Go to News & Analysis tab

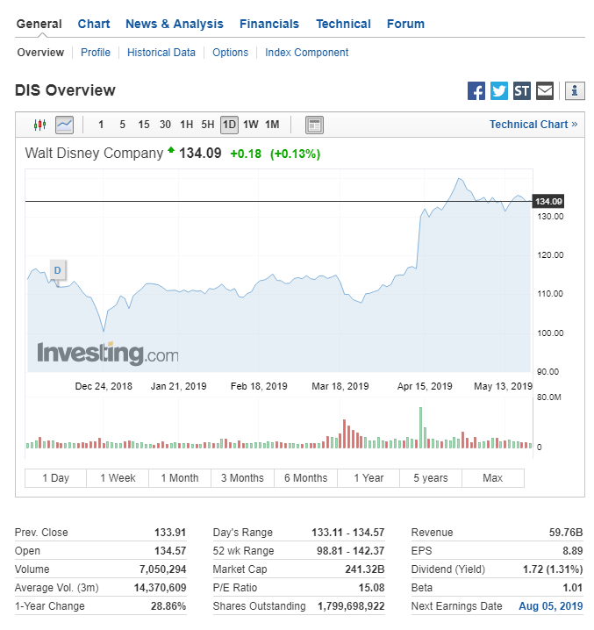pyautogui.click(x=175, y=24)
